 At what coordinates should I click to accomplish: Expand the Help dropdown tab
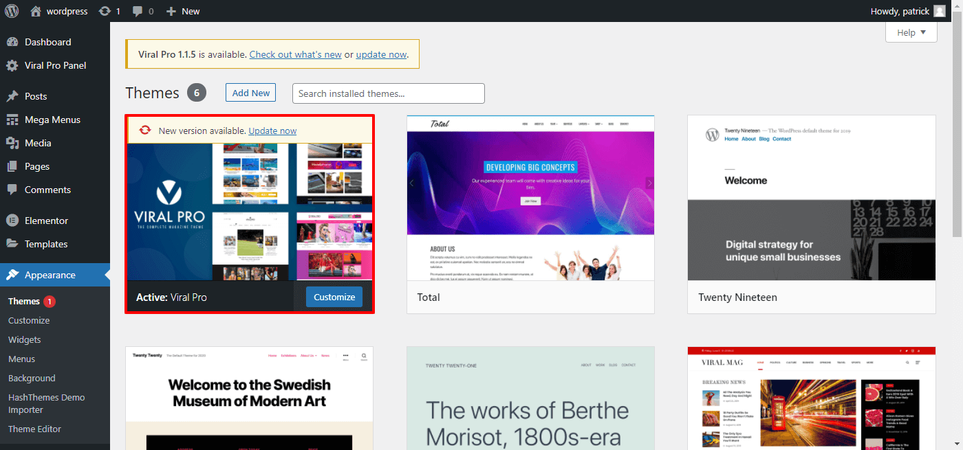point(911,32)
